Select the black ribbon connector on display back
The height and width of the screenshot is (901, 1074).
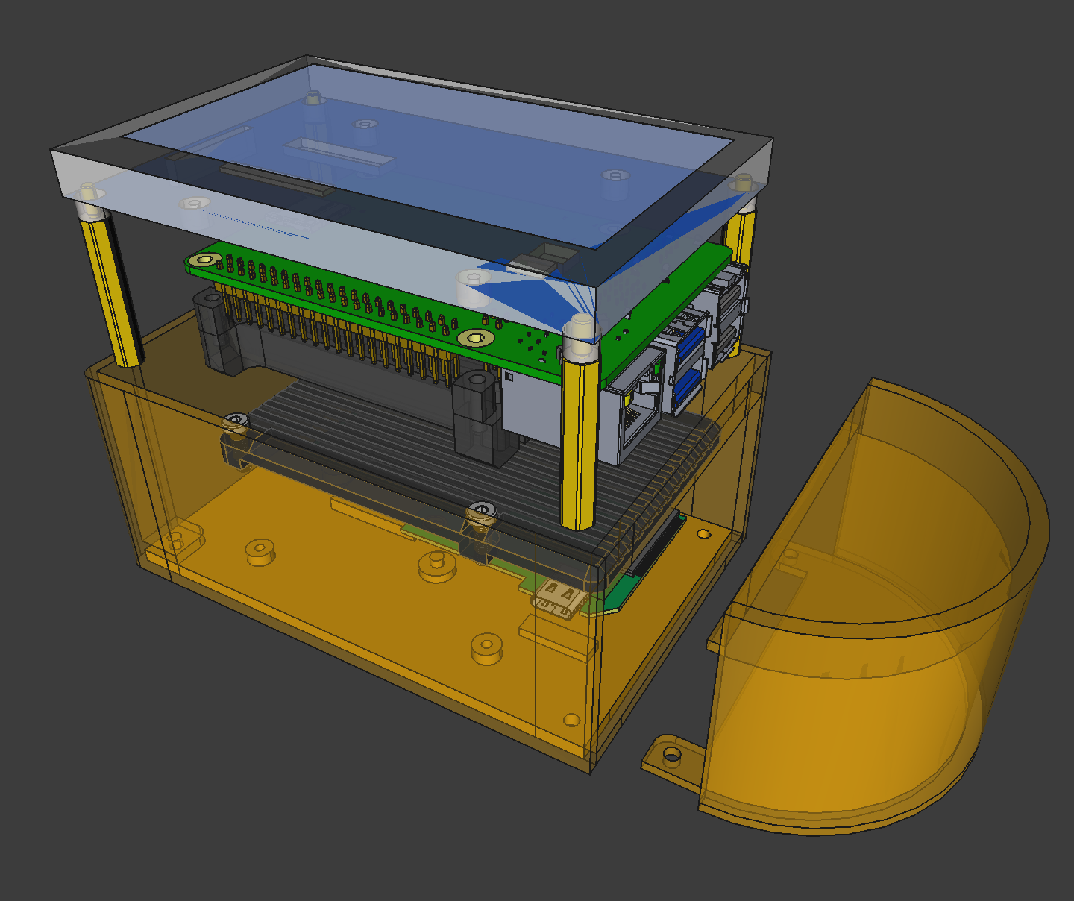pyautogui.click(x=277, y=180)
